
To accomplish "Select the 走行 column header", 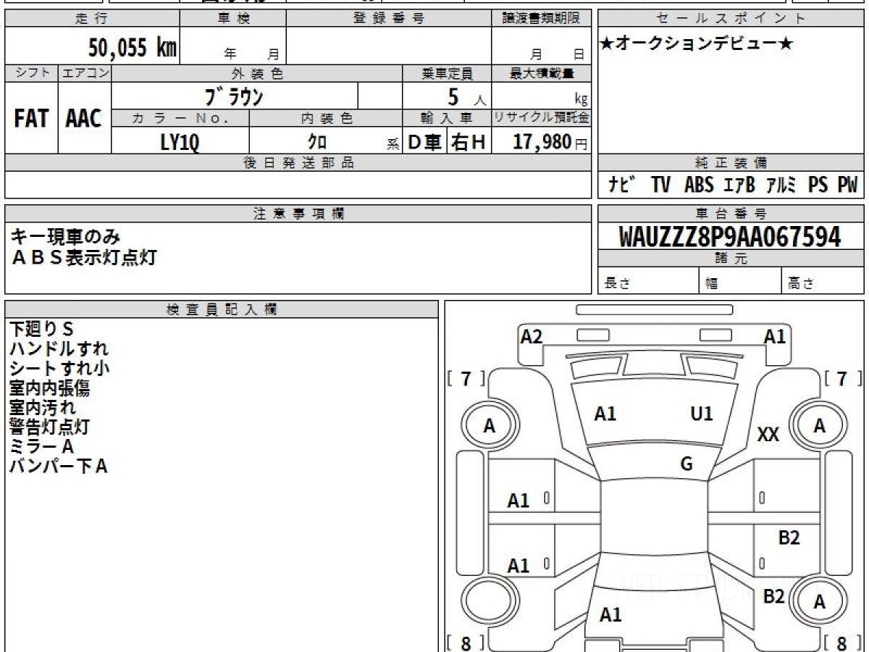I will pos(92,19).
